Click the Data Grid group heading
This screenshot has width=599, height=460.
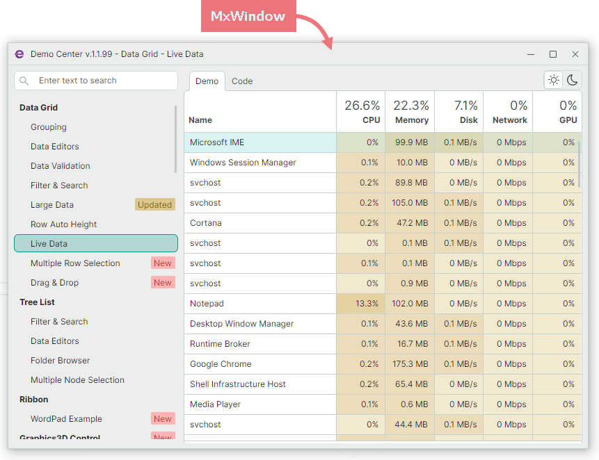(x=38, y=108)
